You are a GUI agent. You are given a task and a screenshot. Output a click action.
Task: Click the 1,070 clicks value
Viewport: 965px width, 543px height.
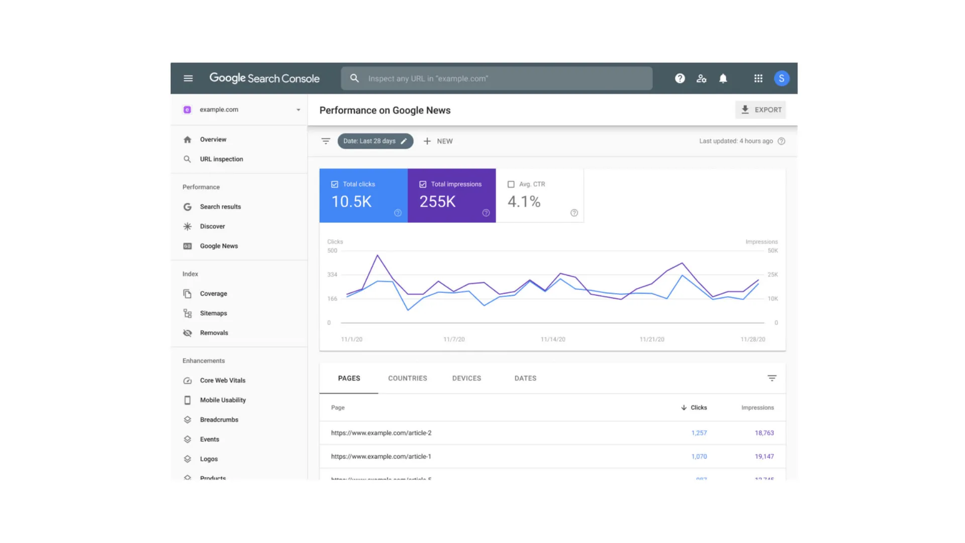click(699, 457)
